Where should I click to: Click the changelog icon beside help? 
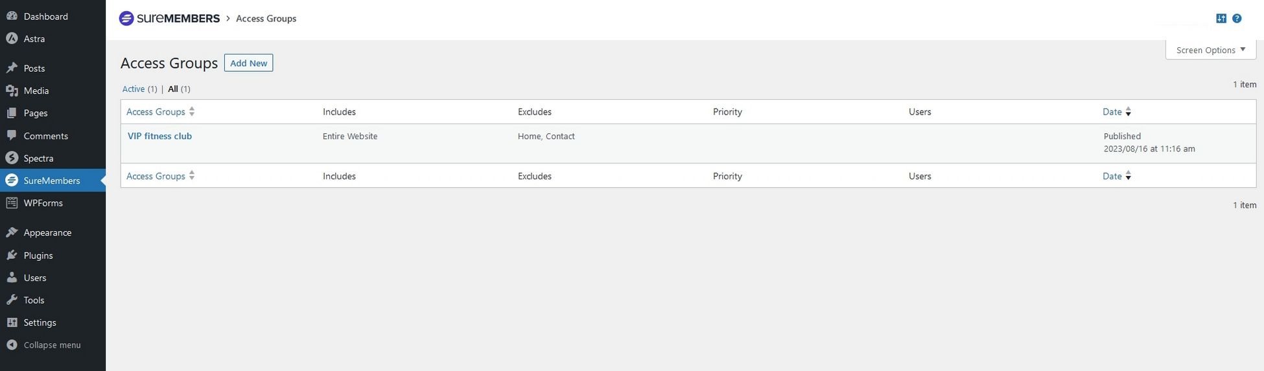pyautogui.click(x=1221, y=19)
